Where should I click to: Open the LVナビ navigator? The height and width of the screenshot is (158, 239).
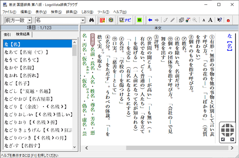click(125, 20)
